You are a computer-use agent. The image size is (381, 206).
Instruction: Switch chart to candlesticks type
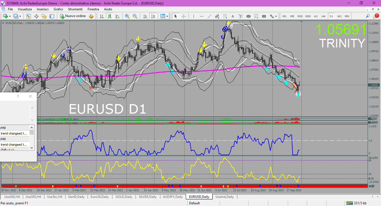(110, 16)
